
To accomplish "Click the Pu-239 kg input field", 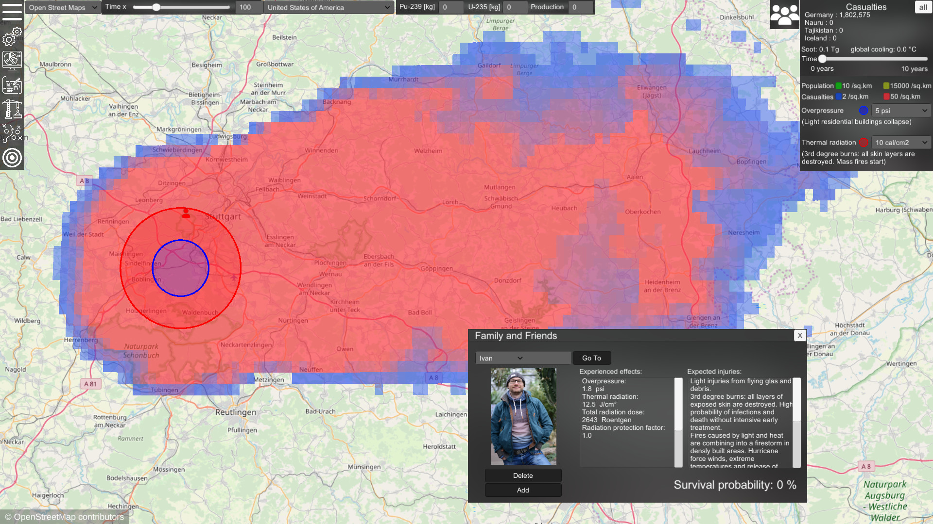I will click(450, 7).
